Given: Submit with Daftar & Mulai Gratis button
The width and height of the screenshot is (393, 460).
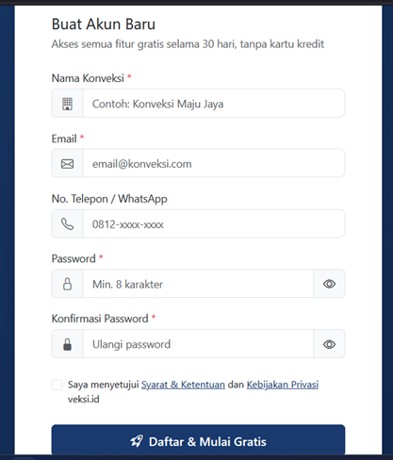Looking at the screenshot, I should point(198,440).
